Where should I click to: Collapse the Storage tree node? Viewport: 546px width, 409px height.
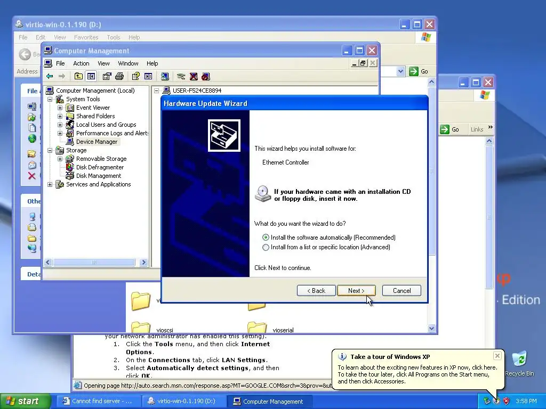(50, 150)
